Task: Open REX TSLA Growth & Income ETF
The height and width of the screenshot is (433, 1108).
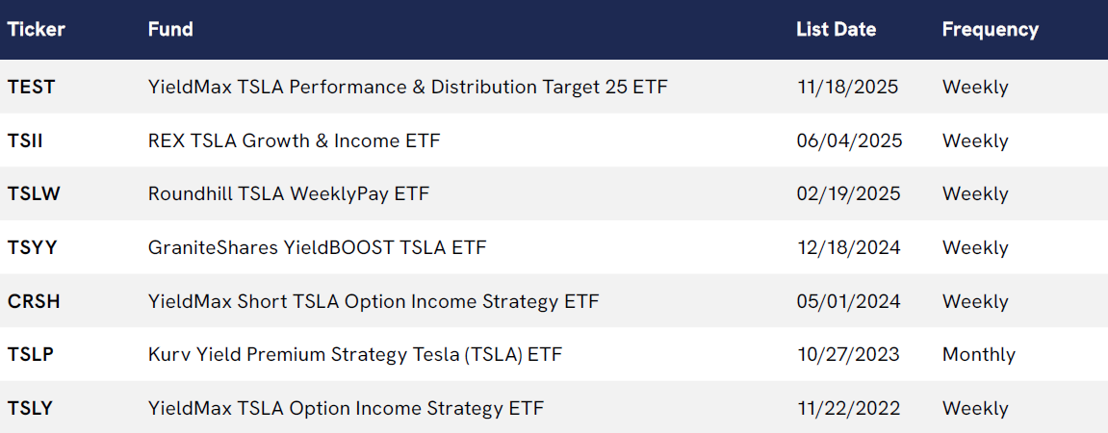Action: (x=294, y=140)
